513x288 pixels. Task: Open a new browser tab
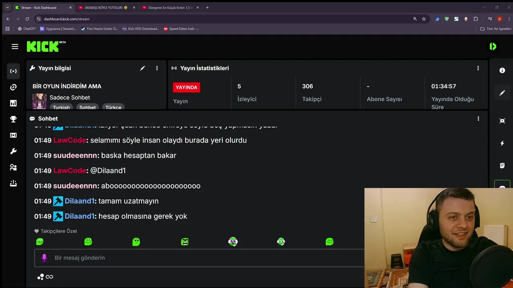[x=207, y=8]
